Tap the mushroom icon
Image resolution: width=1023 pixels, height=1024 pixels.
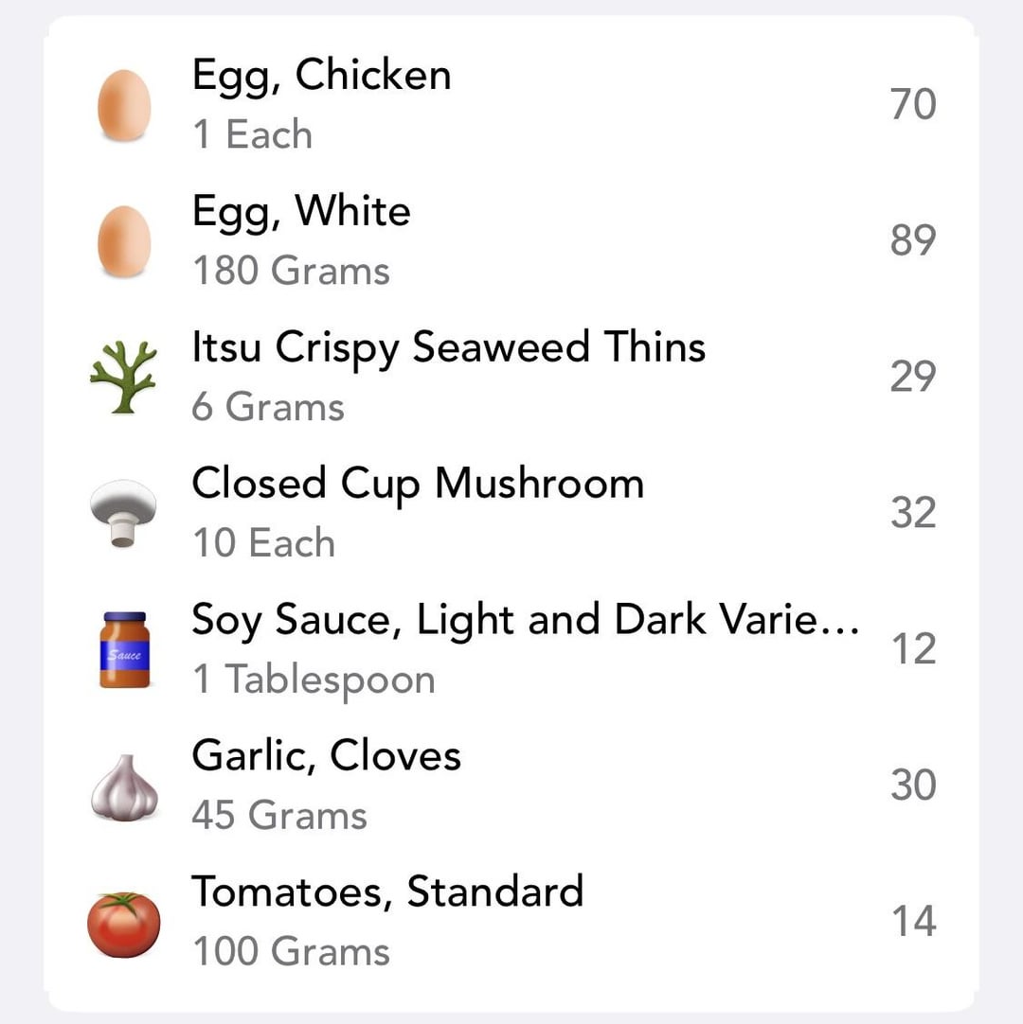pyautogui.click(x=123, y=513)
